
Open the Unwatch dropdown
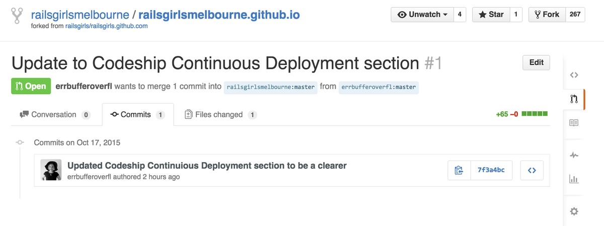pos(422,15)
